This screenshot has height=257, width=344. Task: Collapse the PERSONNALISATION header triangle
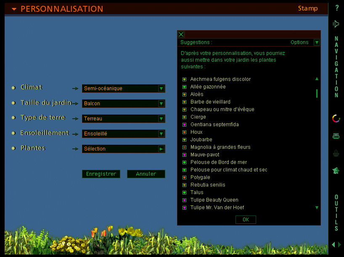coord(14,9)
